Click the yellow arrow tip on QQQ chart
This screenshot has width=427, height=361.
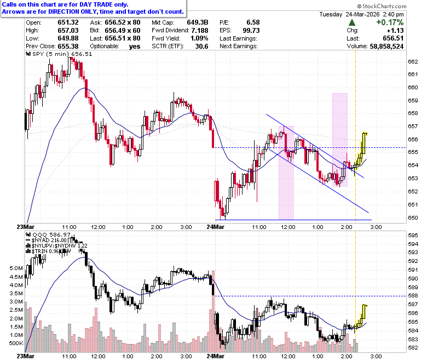[x=365, y=306]
